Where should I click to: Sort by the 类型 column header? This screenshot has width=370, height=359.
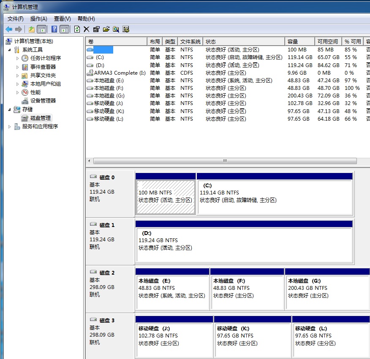point(170,41)
